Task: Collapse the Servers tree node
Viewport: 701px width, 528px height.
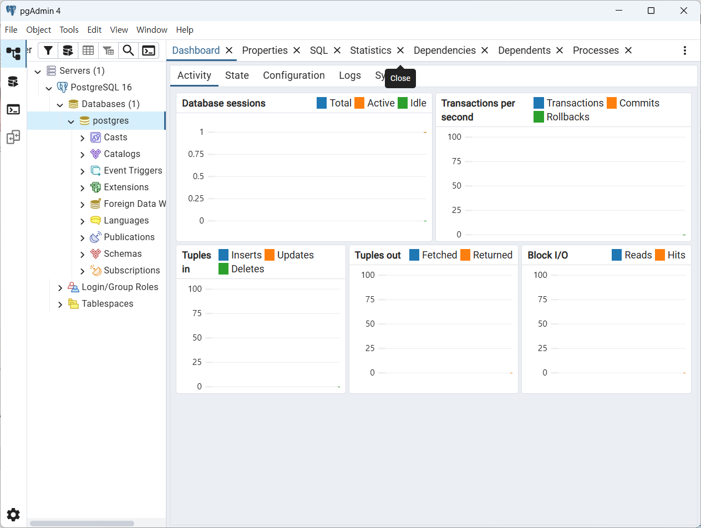Action: point(38,71)
